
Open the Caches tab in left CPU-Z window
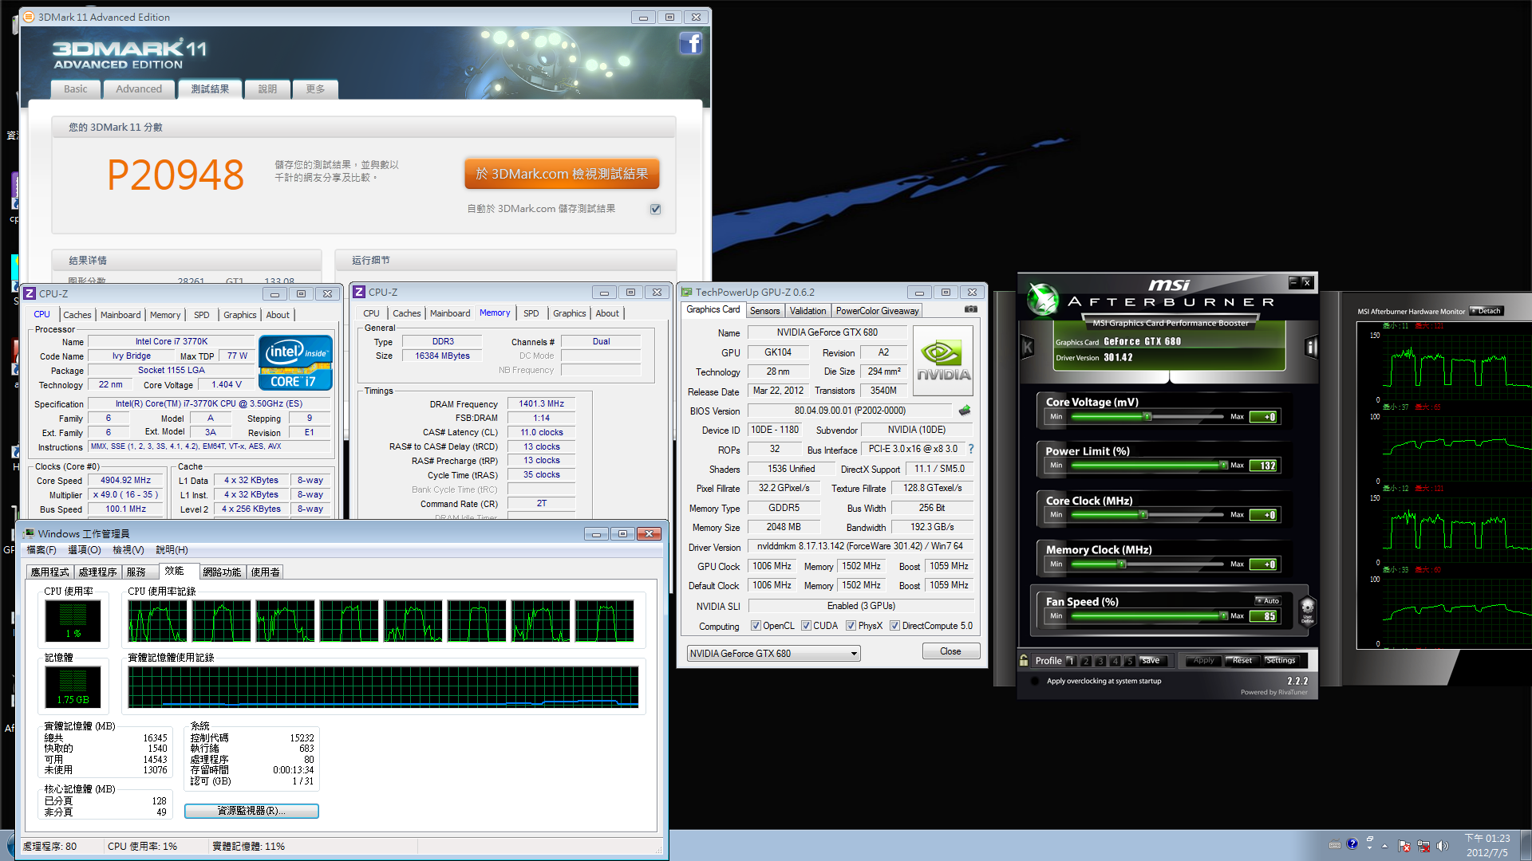click(x=77, y=315)
